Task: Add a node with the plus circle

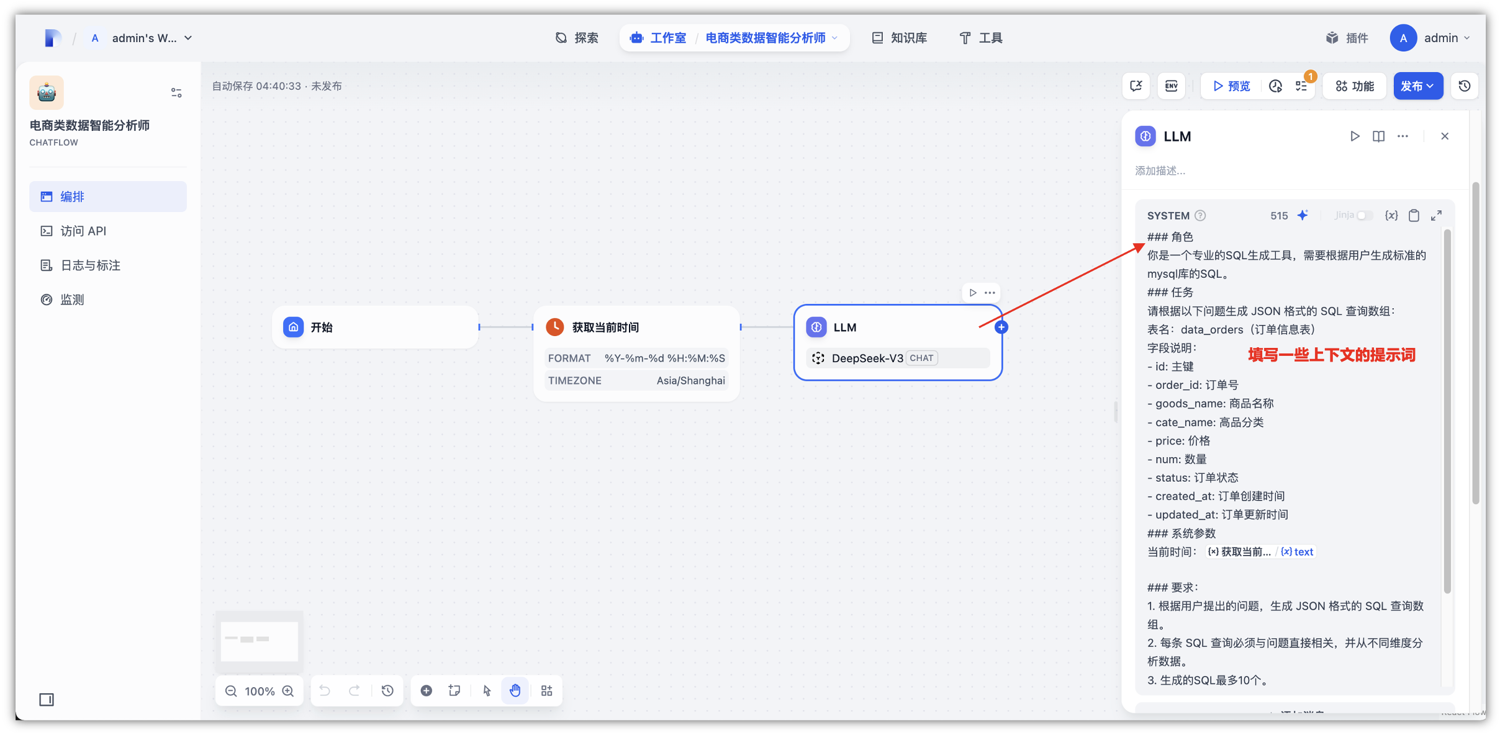Action: 426,691
